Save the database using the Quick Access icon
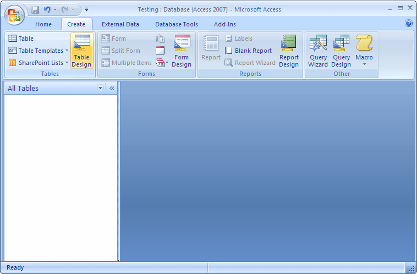This screenshot has width=417, height=274. click(35, 10)
